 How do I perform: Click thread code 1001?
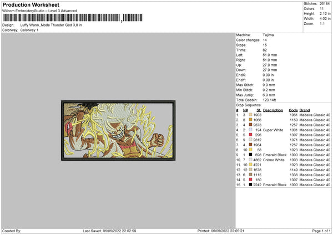coord(294,130)
